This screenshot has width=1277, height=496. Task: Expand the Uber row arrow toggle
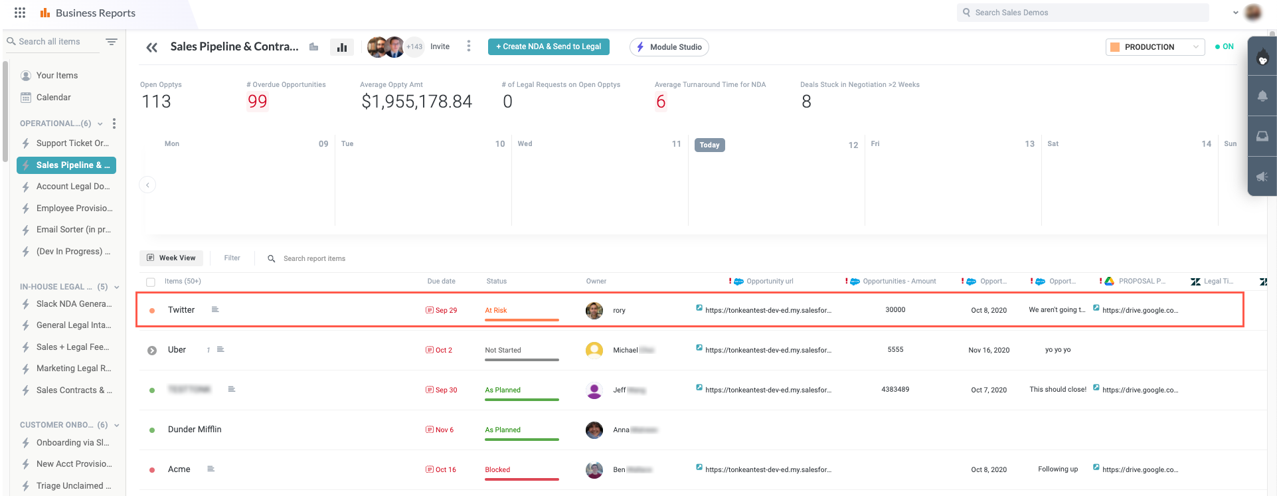[152, 351]
